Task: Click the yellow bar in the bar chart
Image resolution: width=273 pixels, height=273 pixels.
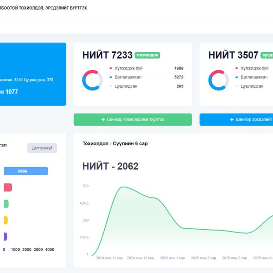Action: point(6,220)
